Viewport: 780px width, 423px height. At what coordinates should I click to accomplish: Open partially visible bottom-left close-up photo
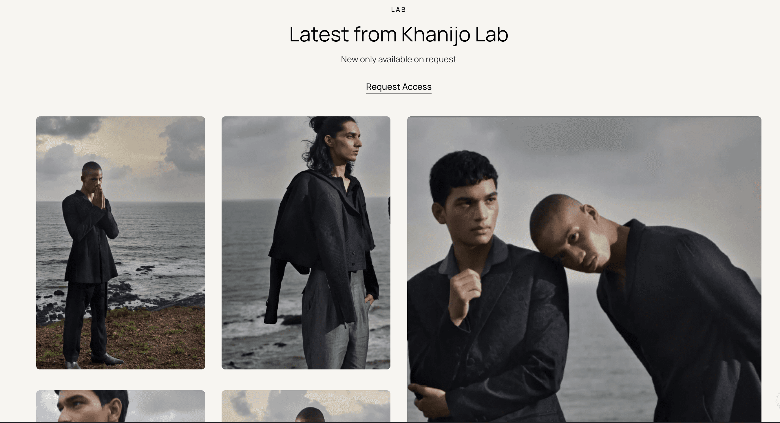point(120,406)
